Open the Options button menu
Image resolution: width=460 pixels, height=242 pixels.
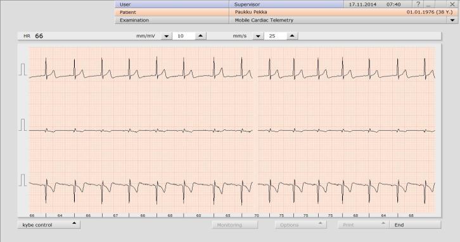[x=300, y=225]
